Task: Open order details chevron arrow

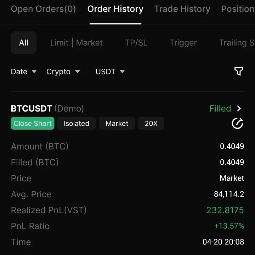Action: 239,108
